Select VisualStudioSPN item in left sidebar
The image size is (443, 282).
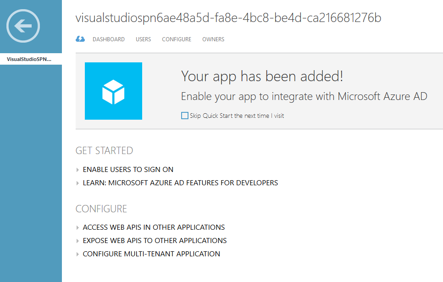click(x=29, y=60)
